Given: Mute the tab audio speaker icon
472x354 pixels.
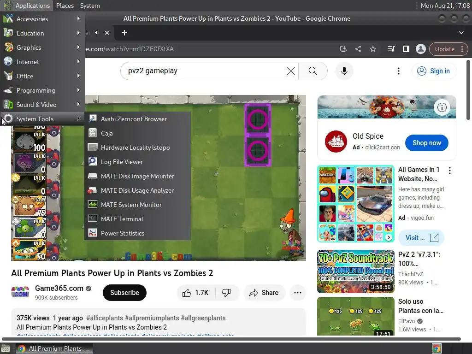Looking at the screenshot, I should pos(97,33).
